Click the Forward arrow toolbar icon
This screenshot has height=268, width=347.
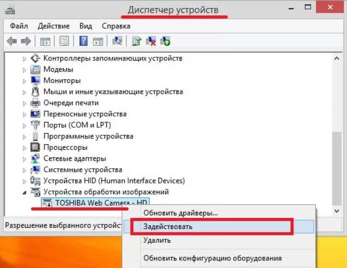[x=26, y=41]
